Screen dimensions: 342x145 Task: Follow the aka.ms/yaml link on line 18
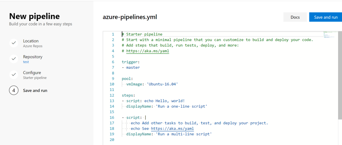click(x=172, y=128)
